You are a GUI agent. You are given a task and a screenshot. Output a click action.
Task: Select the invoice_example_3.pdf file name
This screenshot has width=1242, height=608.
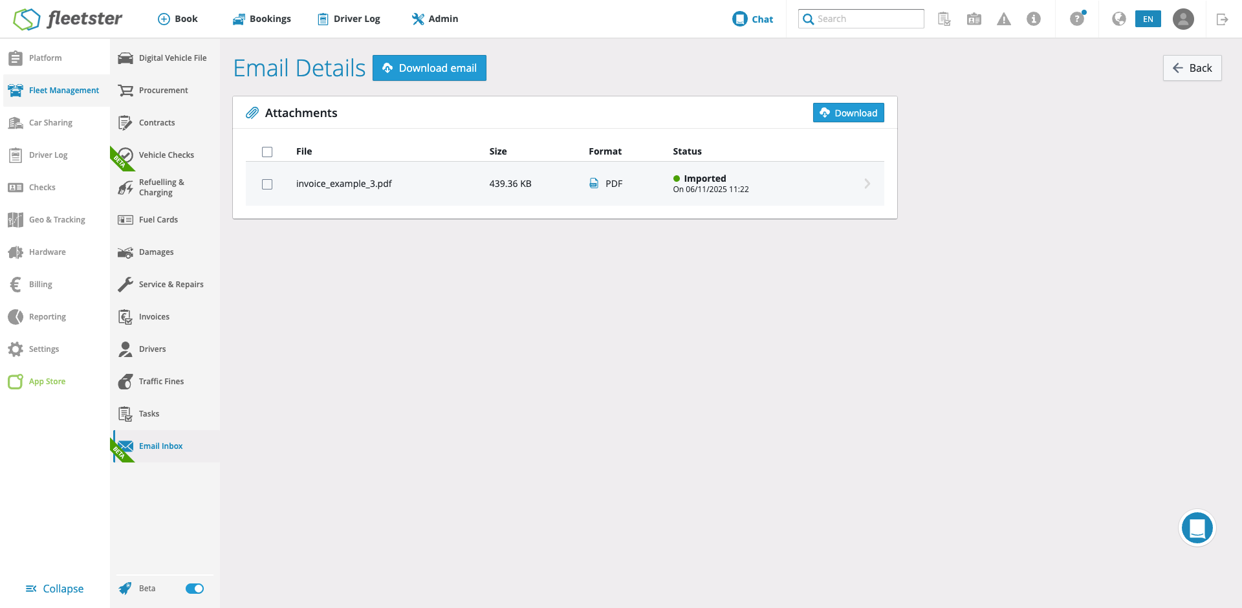click(344, 184)
